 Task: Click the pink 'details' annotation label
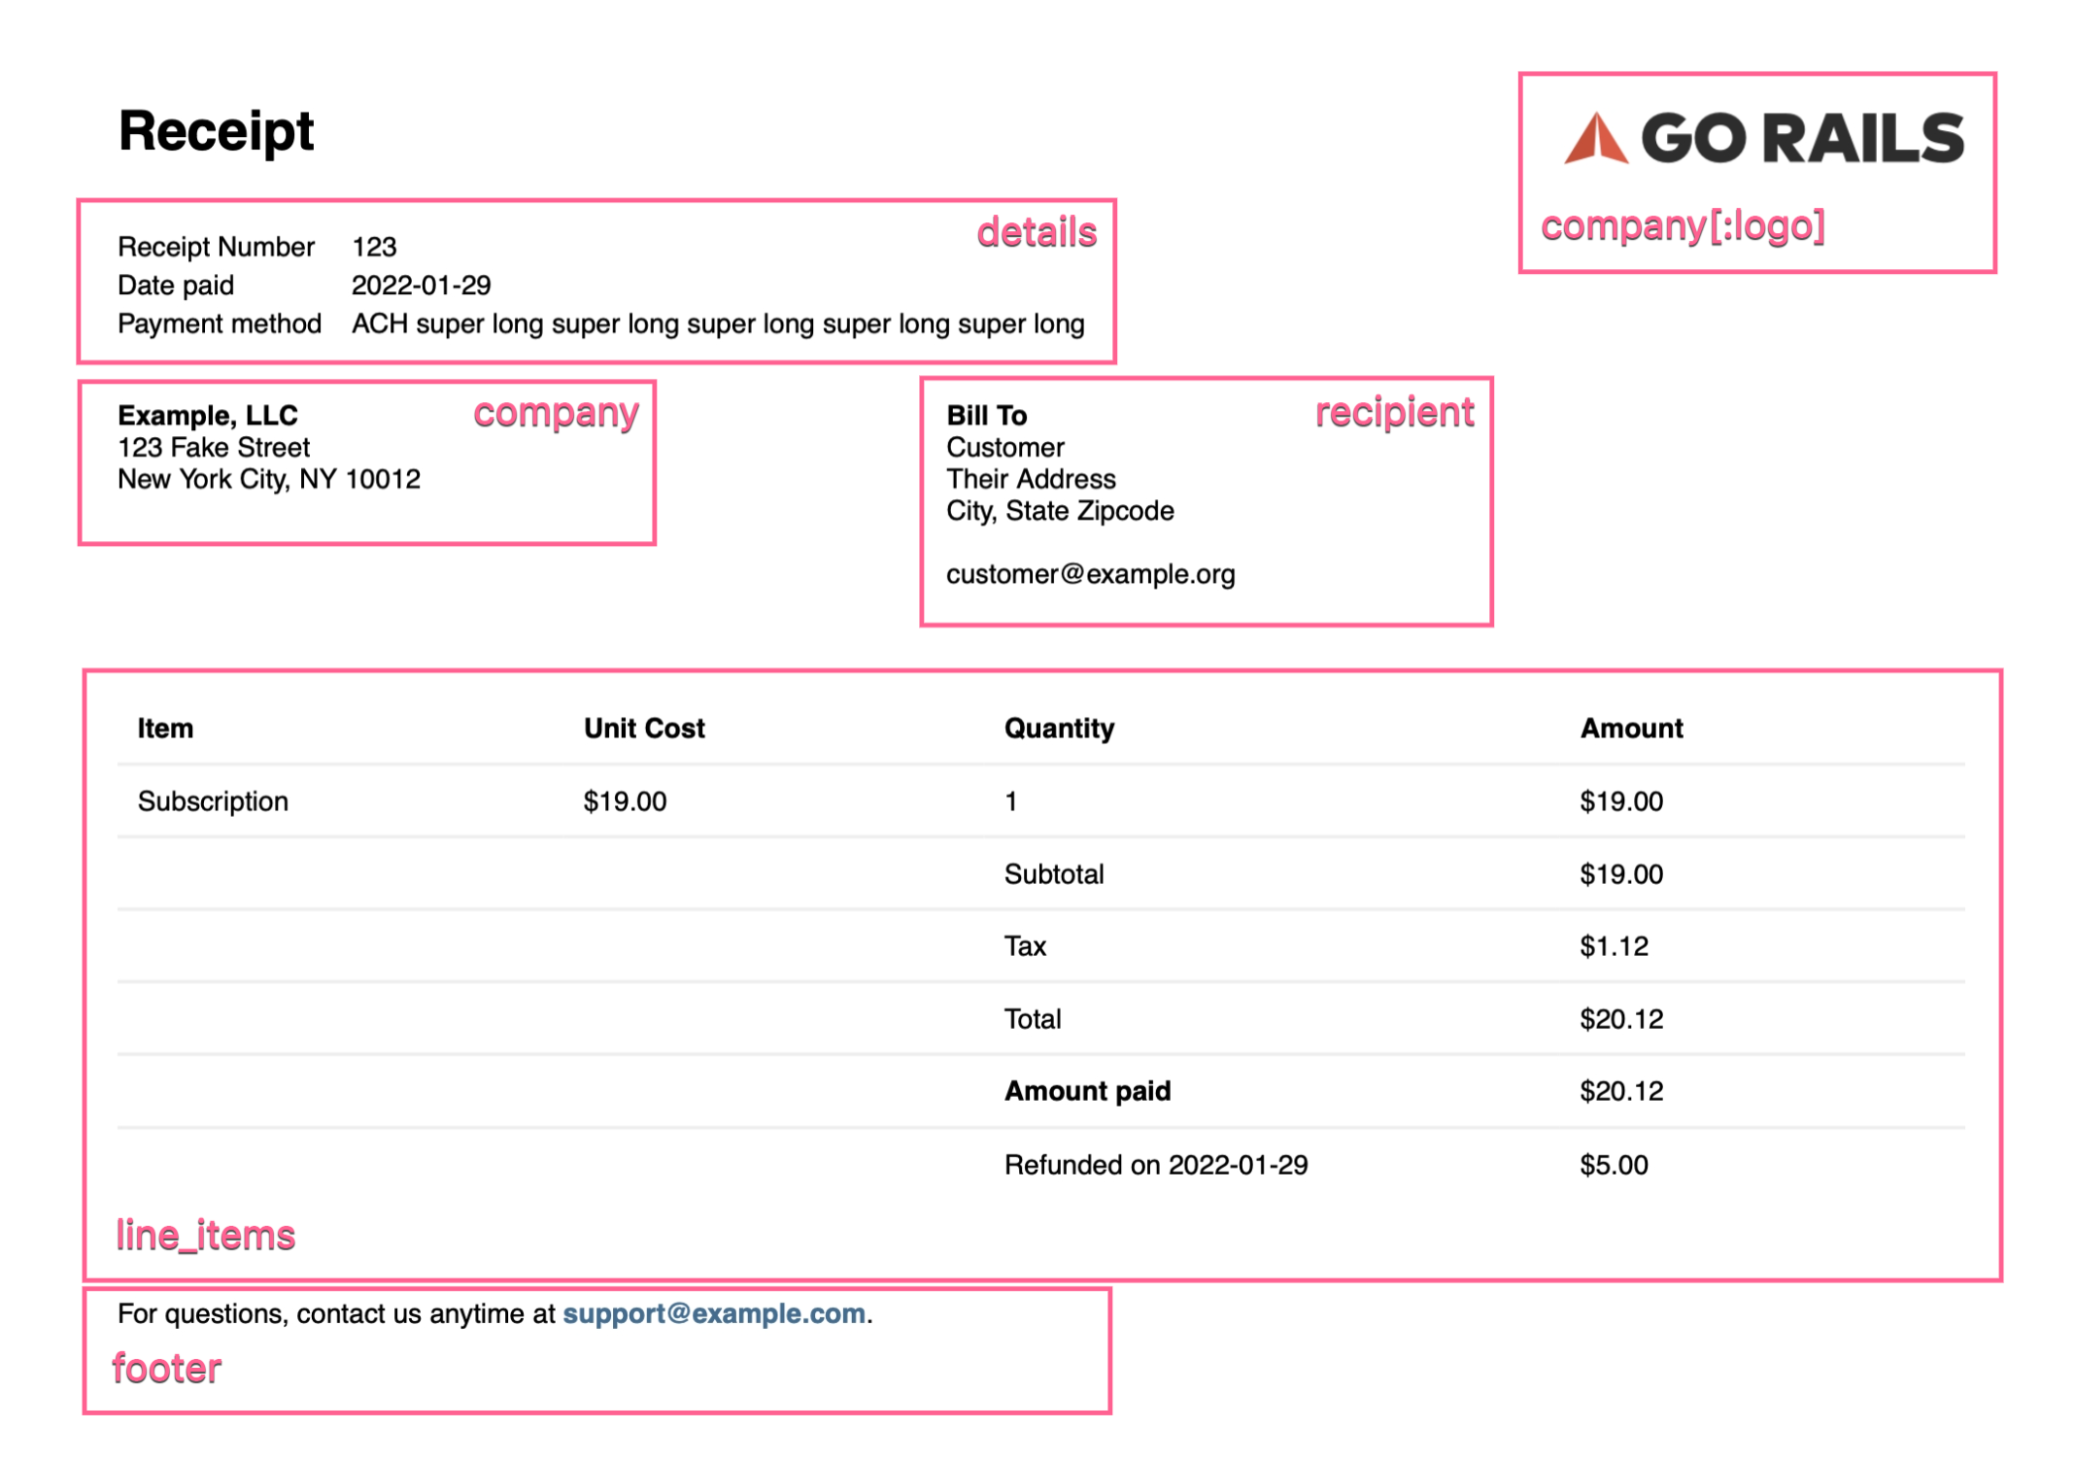tap(1036, 232)
